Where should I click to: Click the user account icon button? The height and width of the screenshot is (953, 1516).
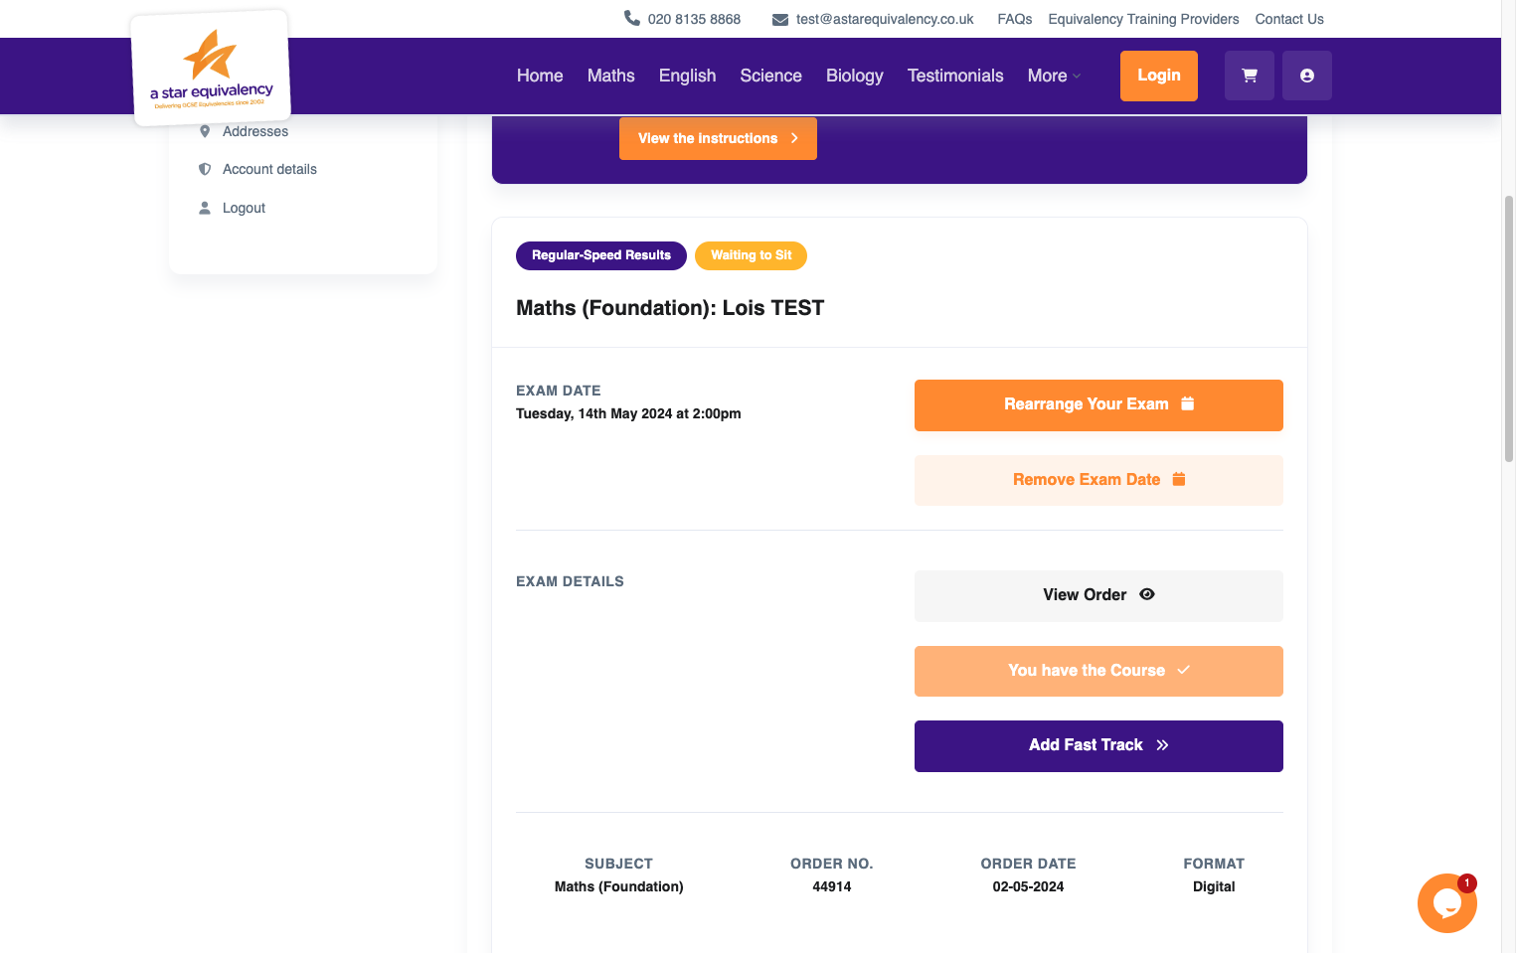tap(1307, 76)
